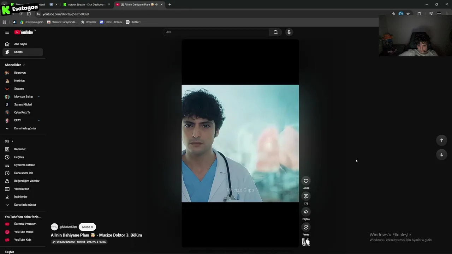Open the YouTube hamburger guide menu
The height and width of the screenshot is (254, 452).
tap(7, 32)
